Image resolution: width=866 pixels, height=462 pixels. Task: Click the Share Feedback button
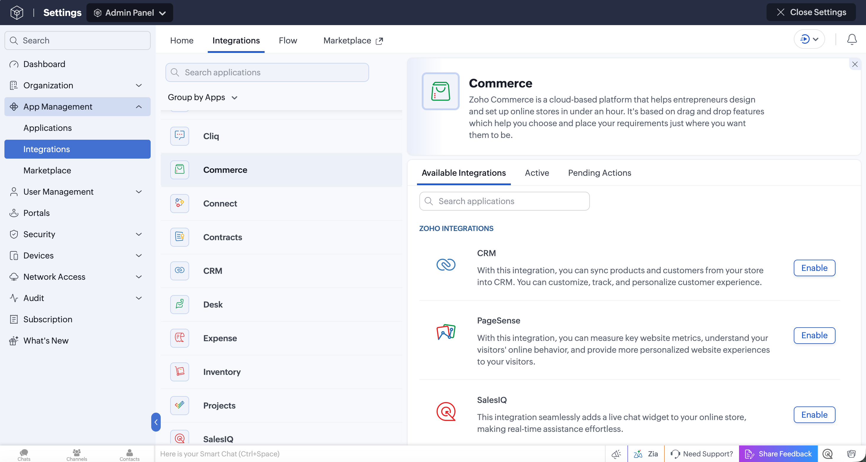click(x=778, y=454)
